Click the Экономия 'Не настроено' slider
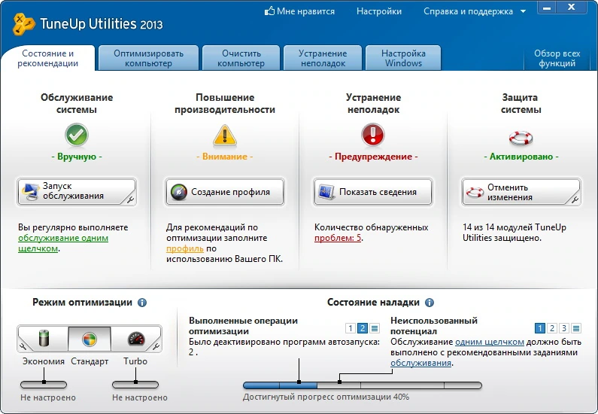Screen dimensions: 598x414 44,385
